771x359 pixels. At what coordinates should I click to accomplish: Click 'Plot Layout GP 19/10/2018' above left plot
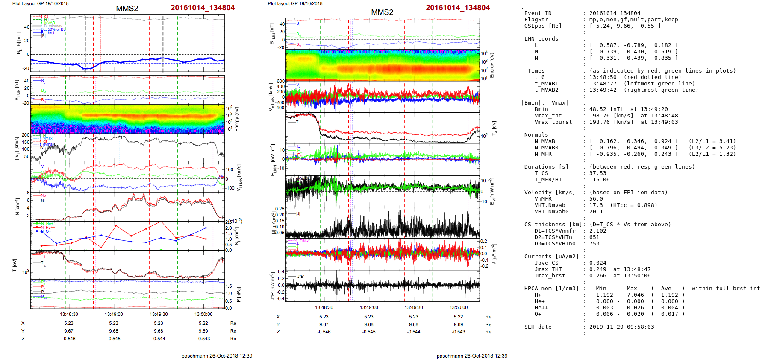[40, 3]
